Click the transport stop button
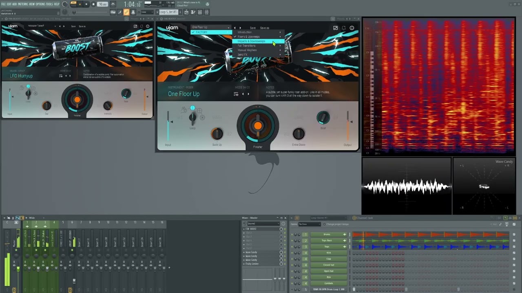522x293 pixels. [86, 4]
